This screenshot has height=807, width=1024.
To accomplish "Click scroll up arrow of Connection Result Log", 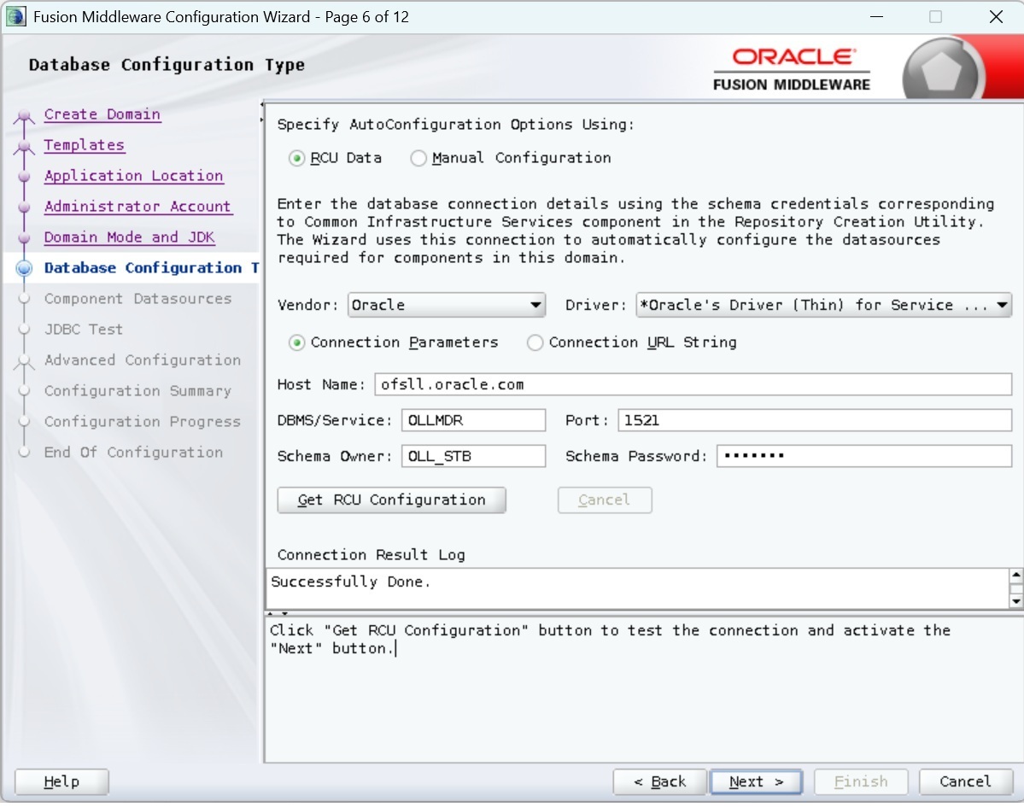I will pyautogui.click(x=1015, y=576).
